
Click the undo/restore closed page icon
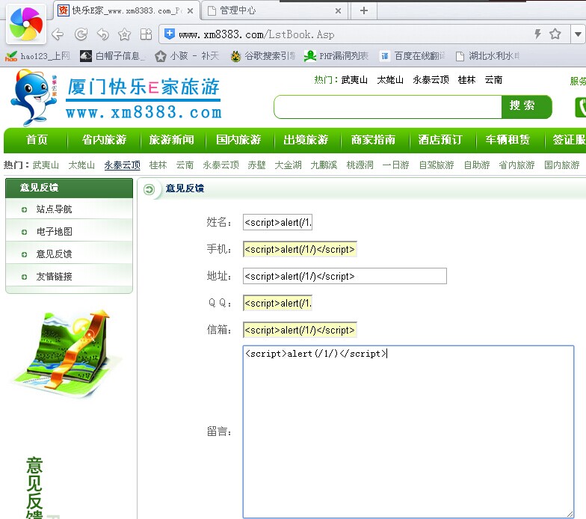click(x=103, y=34)
